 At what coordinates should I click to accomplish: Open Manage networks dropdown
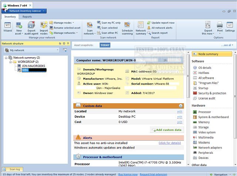click(x=64, y=33)
